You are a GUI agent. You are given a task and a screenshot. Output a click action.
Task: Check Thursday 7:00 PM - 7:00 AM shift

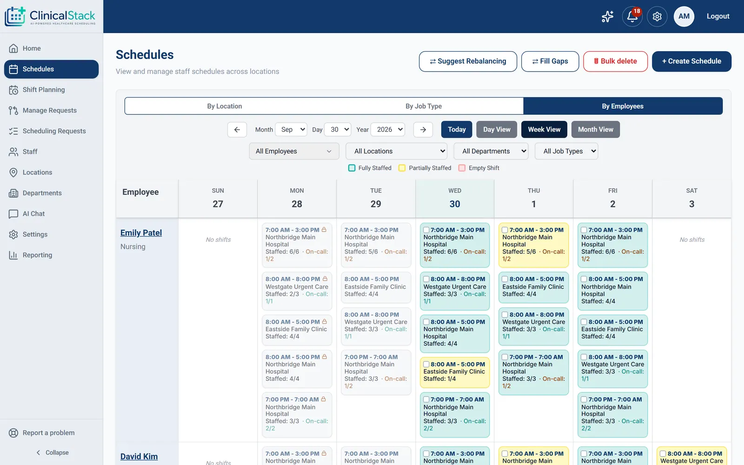click(x=505, y=358)
